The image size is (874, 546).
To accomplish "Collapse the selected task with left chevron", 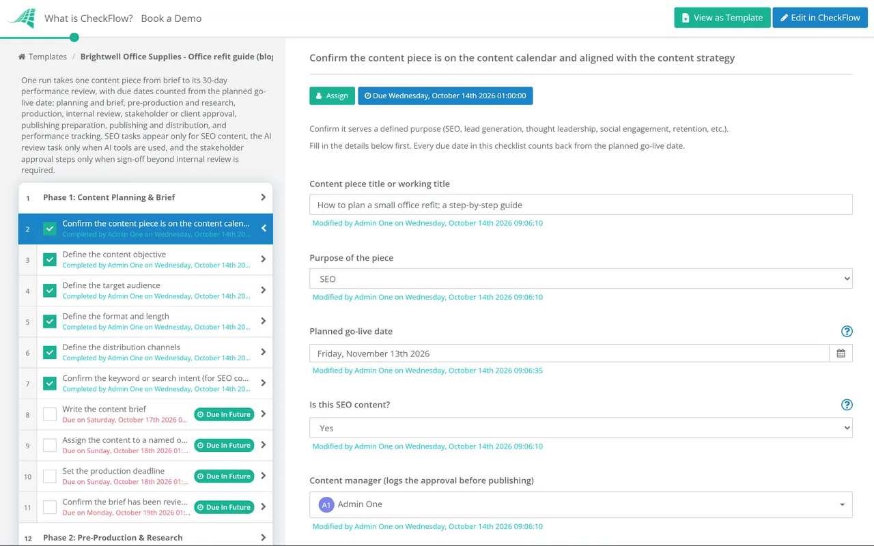I will (264, 229).
